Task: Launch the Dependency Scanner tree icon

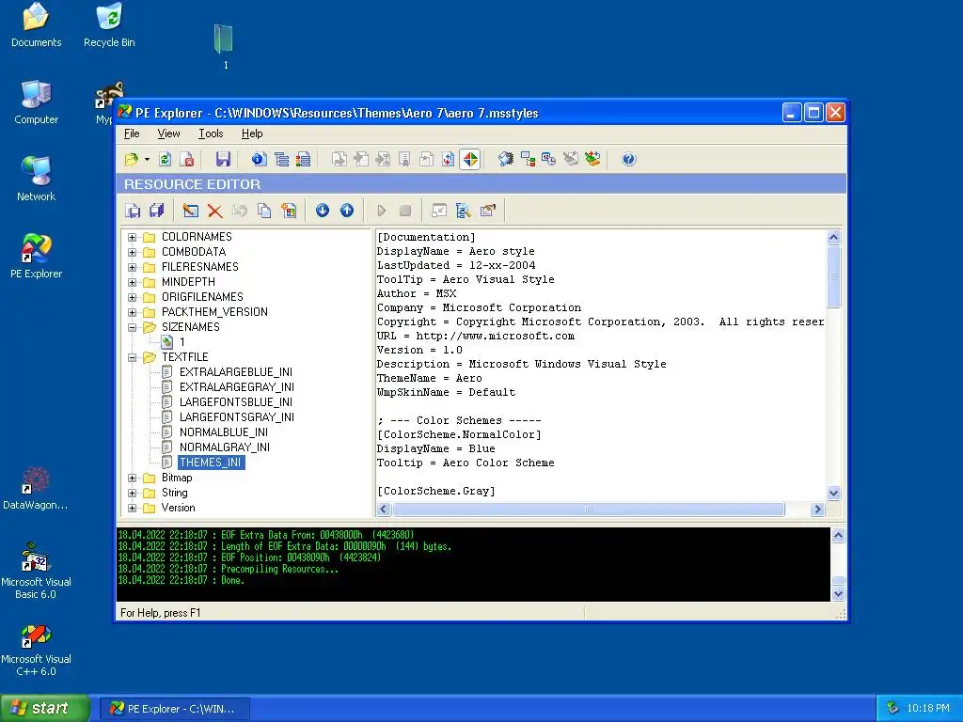Action: point(528,160)
